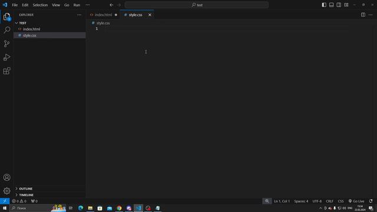The height and width of the screenshot is (212, 377).
Task: Open the Go menu
Action: pyautogui.click(x=67, y=5)
